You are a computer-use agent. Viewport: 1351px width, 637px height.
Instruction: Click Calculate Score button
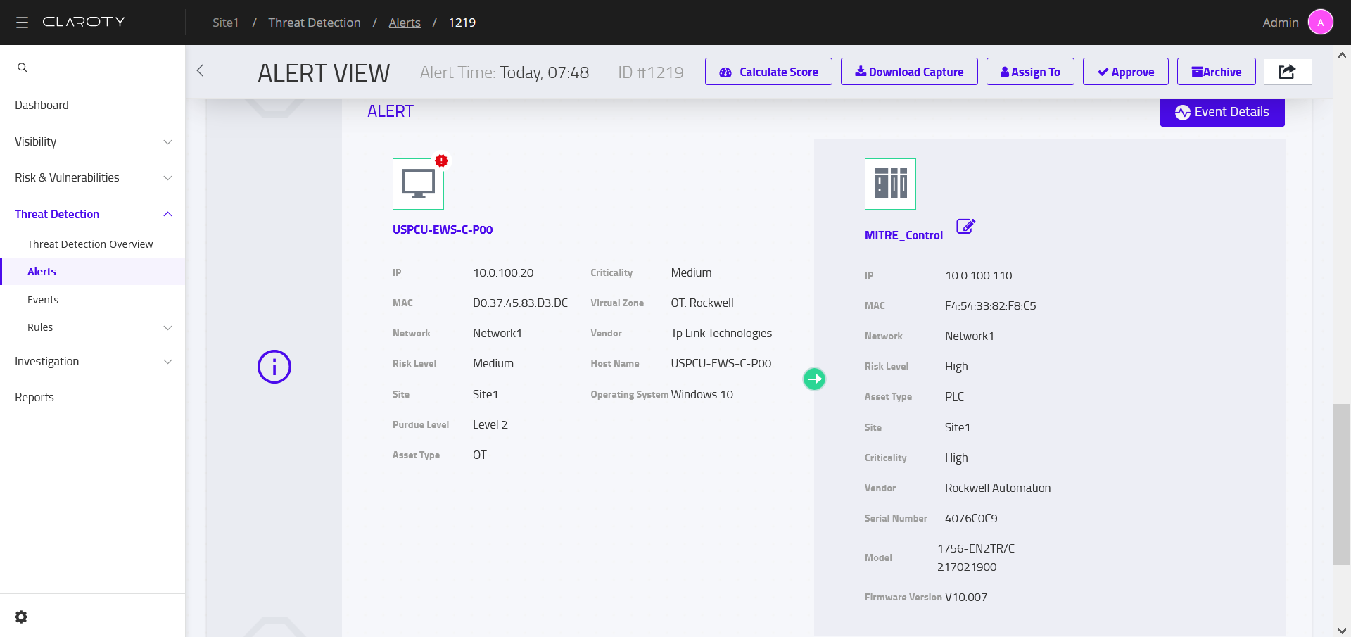[768, 72]
